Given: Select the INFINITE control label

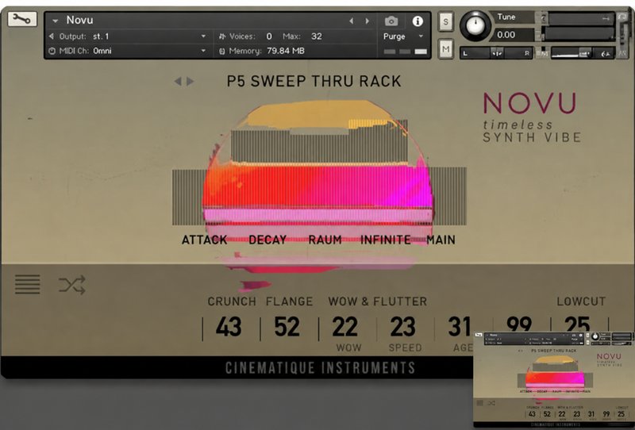Looking at the screenshot, I should click(385, 240).
